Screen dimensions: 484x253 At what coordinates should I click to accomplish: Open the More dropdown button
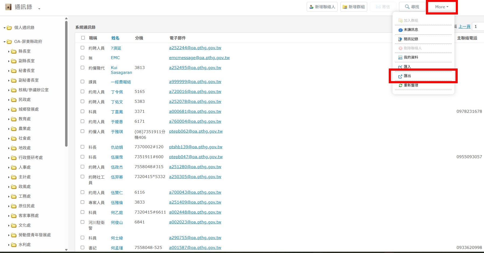pyautogui.click(x=441, y=7)
